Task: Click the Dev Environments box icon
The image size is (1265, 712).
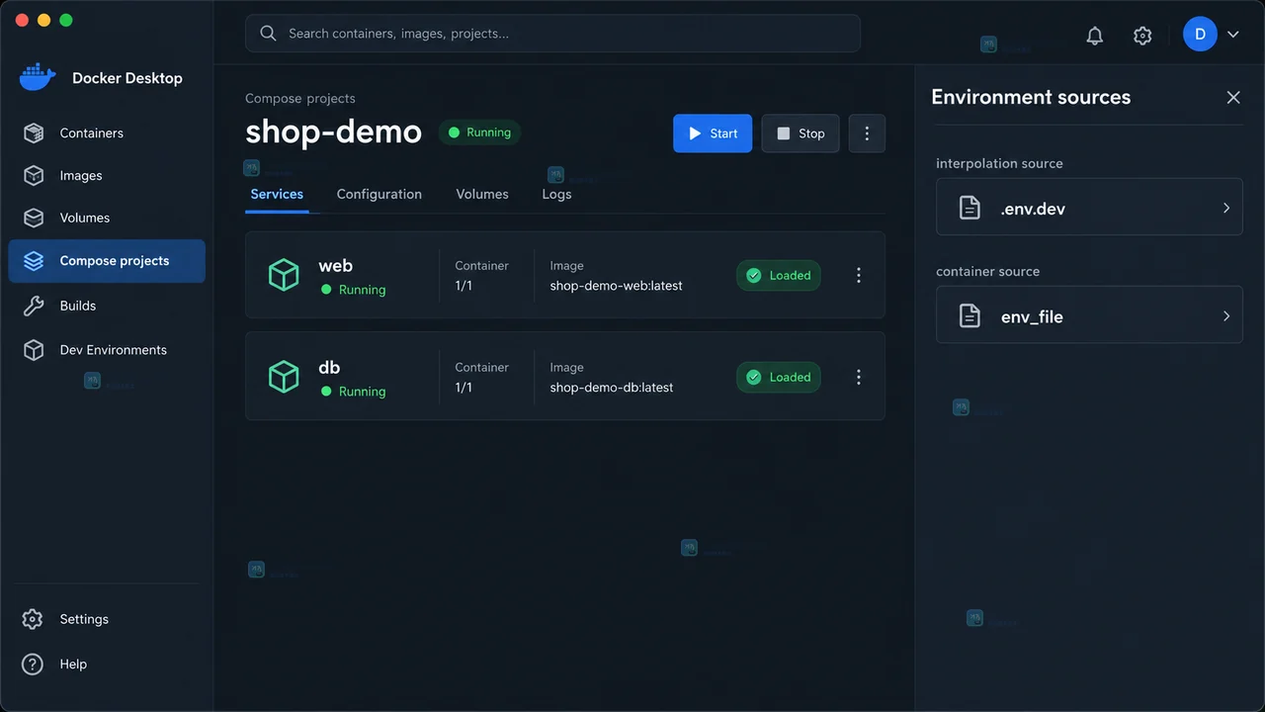Action: (x=34, y=350)
